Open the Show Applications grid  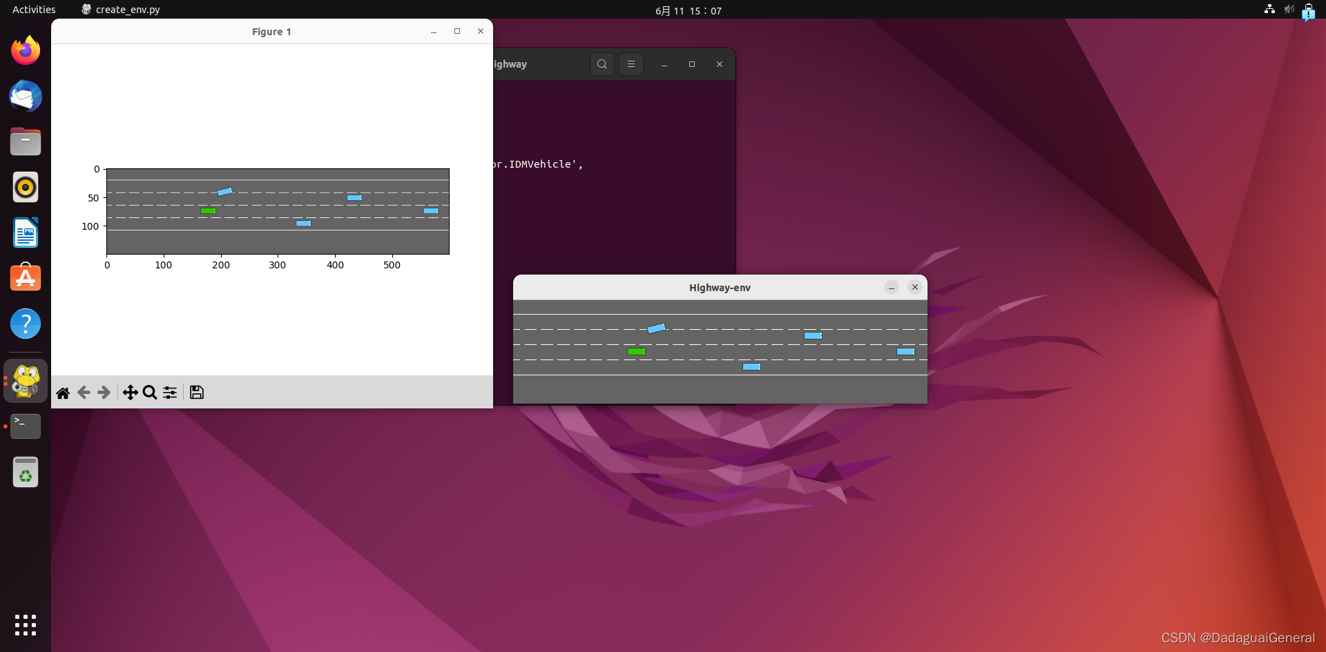tap(25, 624)
